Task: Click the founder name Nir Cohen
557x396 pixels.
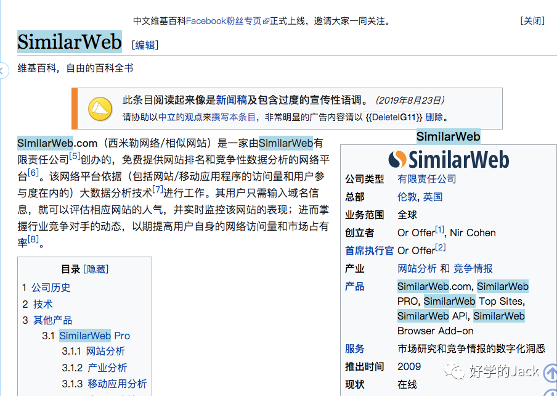Action: click(473, 233)
